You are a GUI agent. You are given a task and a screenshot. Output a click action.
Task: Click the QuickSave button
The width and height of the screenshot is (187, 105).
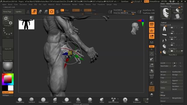pos(125,1)
